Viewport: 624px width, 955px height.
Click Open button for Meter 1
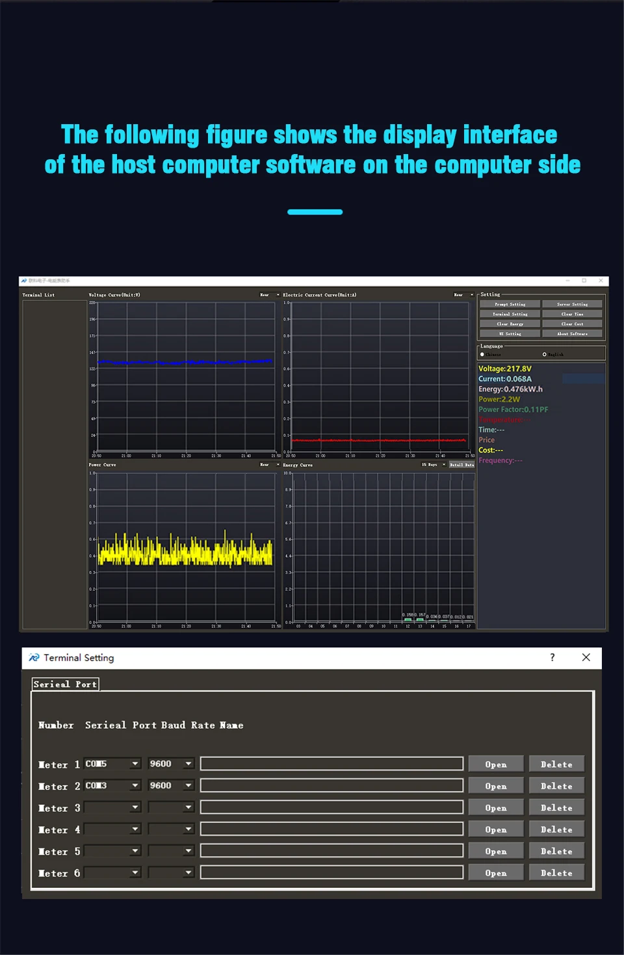(496, 765)
